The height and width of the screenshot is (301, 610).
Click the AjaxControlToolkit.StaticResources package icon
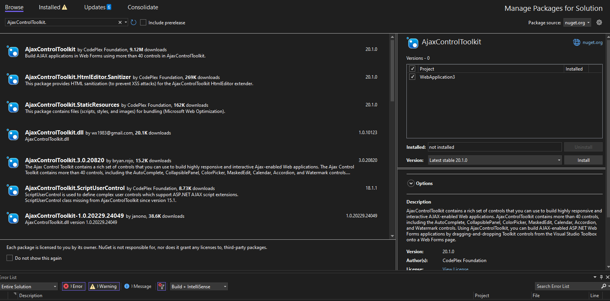coord(13,107)
